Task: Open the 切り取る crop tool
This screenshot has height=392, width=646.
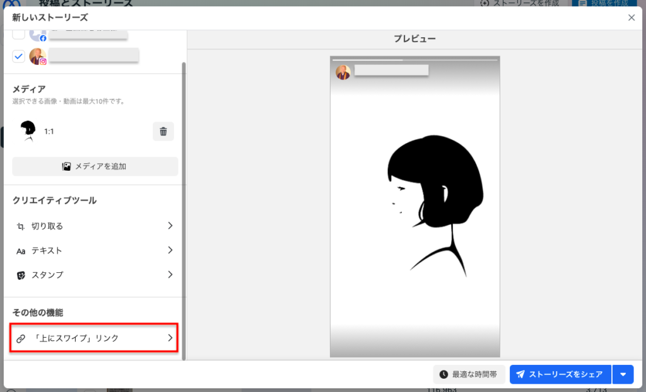Action: click(95, 226)
